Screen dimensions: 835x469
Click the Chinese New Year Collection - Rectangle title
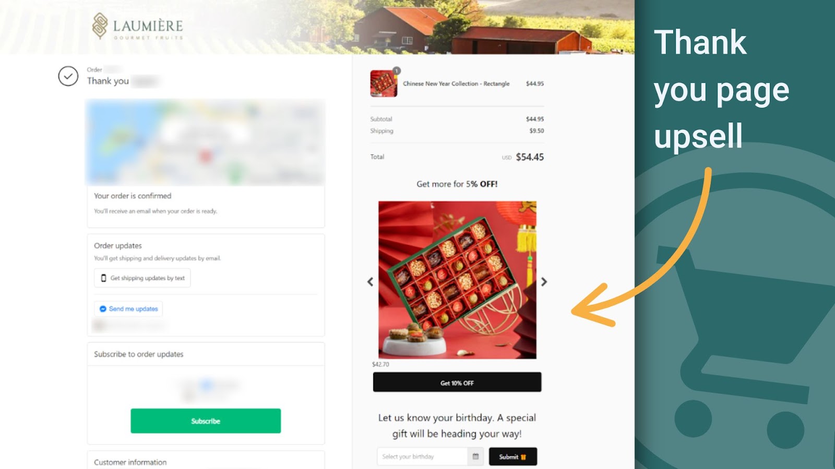(x=456, y=83)
